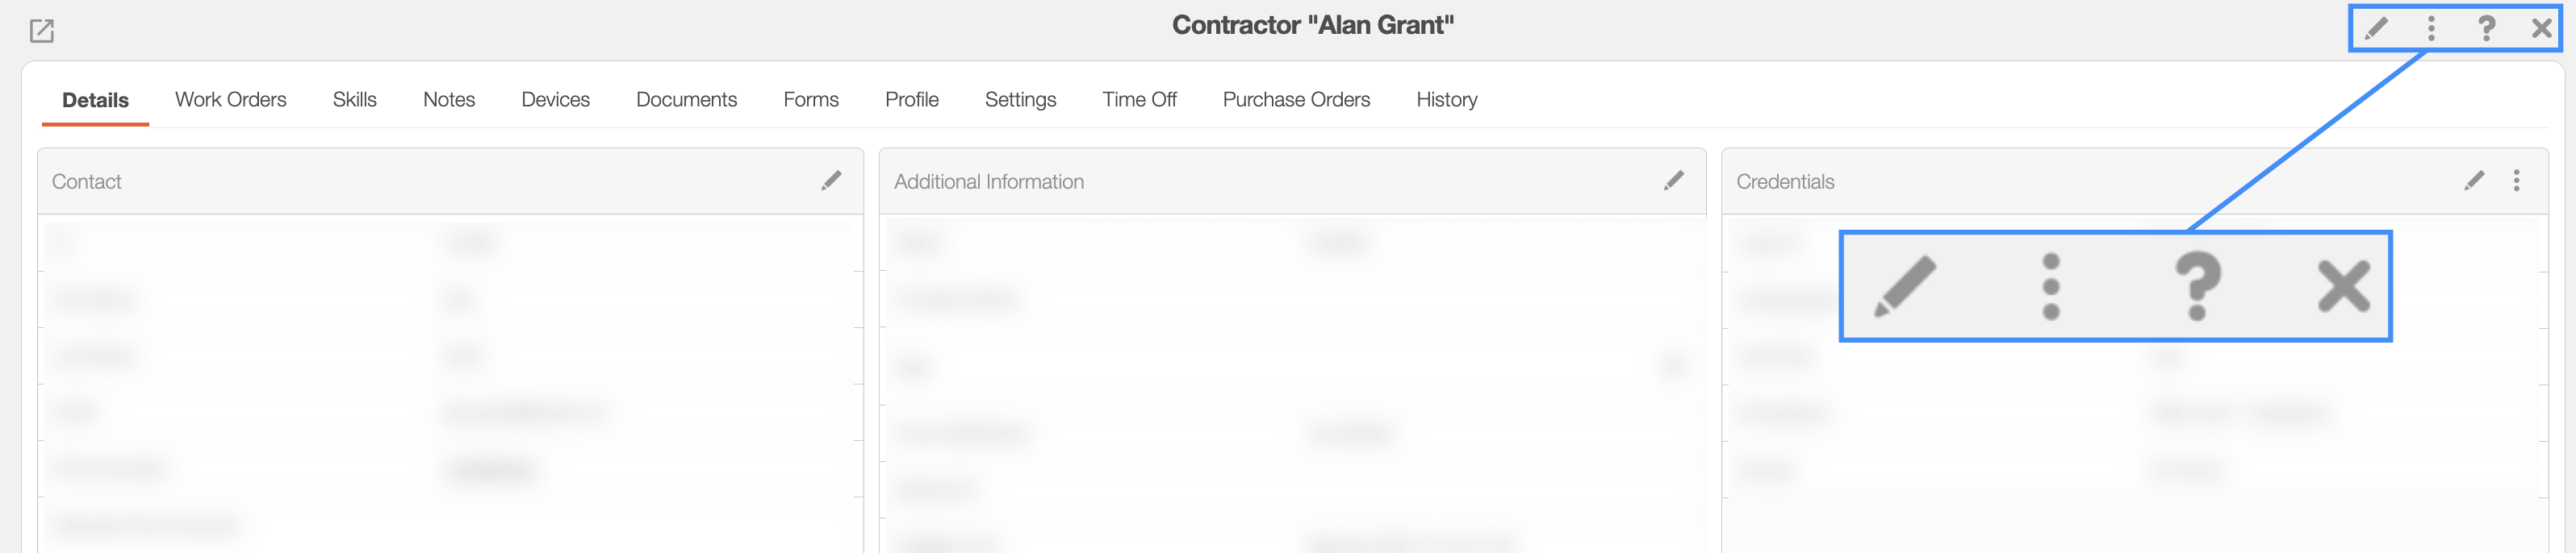The height and width of the screenshot is (553, 2576).
Task: Open the Skills tab
Action: pos(355,100)
